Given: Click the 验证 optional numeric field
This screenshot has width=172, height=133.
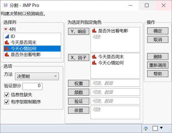Looking at the screenshot, I should coord(115,101).
